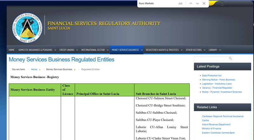Click the search magnifier icon
This screenshot has height=140, width=254.
coord(231,58)
